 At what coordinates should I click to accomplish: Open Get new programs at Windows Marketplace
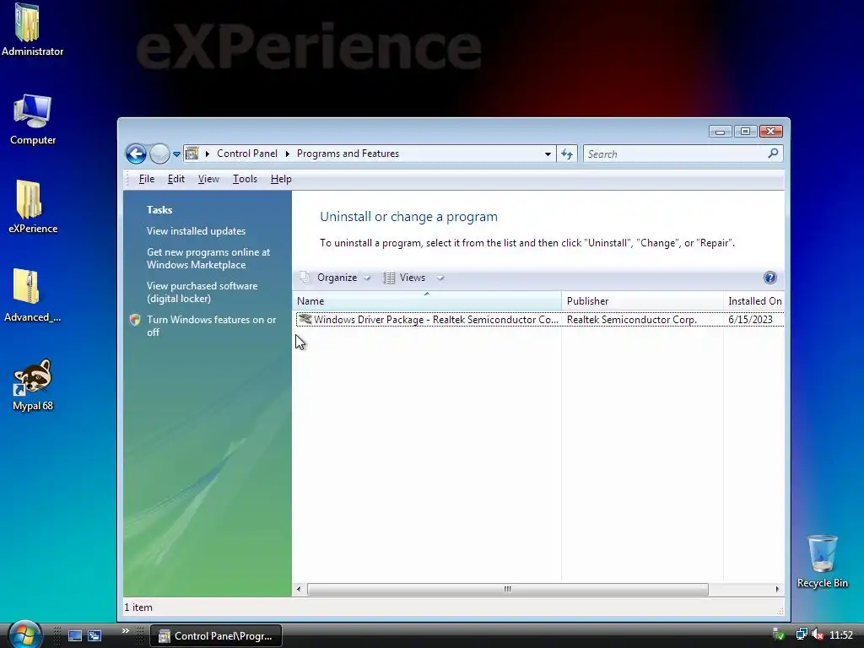pyautogui.click(x=208, y=258)
